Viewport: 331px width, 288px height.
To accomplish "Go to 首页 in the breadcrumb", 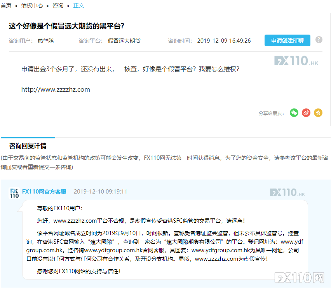I will [6, 5].
